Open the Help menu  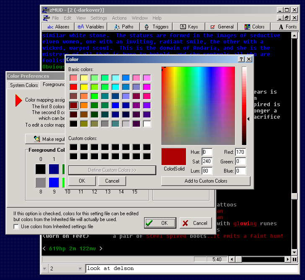[157, 18]
